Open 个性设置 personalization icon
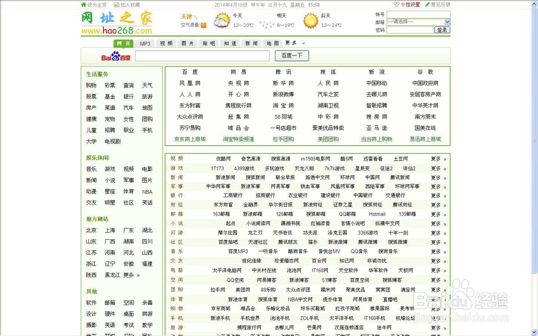The height and width of the screenshot is (336, 538). (397, 4)
